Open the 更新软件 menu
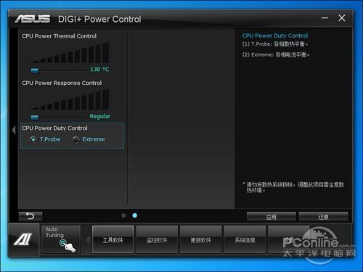363x272 pixels. tap(201, 239)
